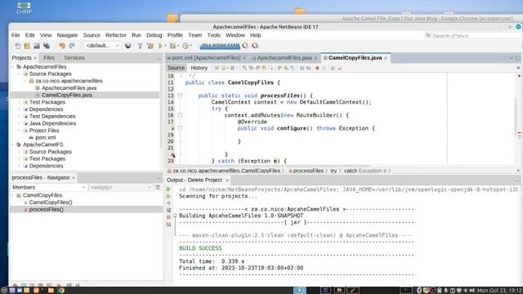Click the Build Project hammer icon
Image resolution: width=523 pixels, height=294 pixels.
[140, 46]
